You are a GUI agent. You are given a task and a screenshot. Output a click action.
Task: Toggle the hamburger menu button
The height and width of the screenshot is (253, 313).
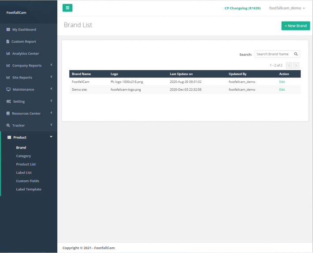coord(67,8)
